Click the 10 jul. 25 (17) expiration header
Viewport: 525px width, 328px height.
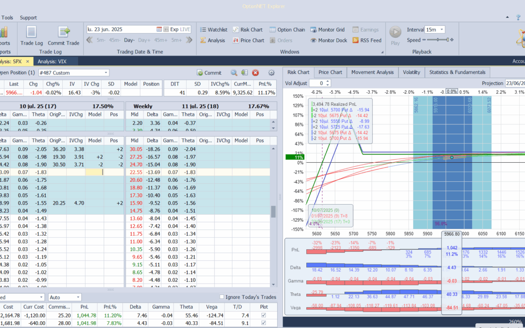[x=37, y=106]
